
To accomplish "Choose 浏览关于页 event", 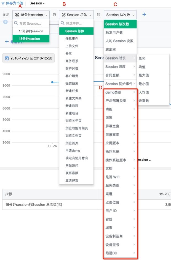I will coord(76,121).
